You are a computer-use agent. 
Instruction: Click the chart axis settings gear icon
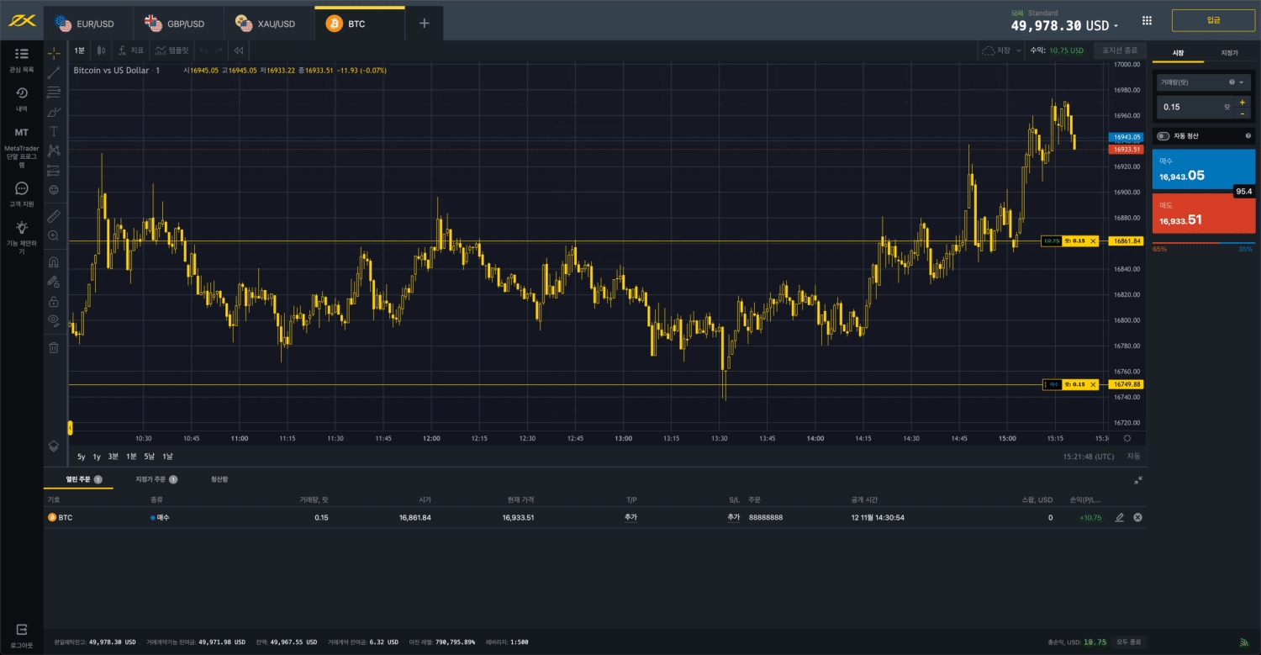point(1127,438)
